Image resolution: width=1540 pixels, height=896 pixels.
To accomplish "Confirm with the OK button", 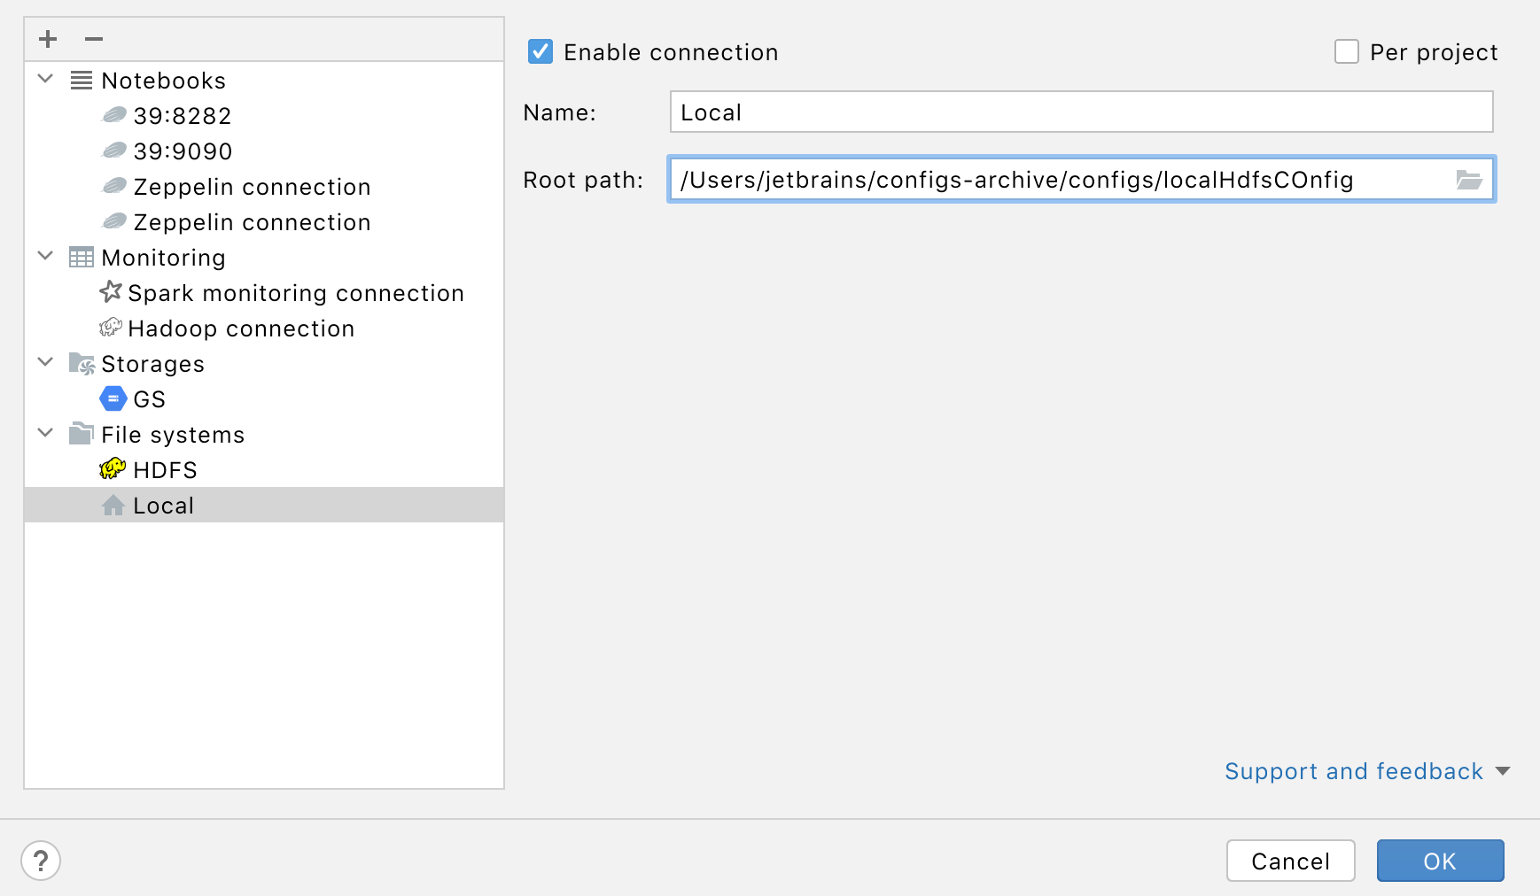I will coord(1440,861).
